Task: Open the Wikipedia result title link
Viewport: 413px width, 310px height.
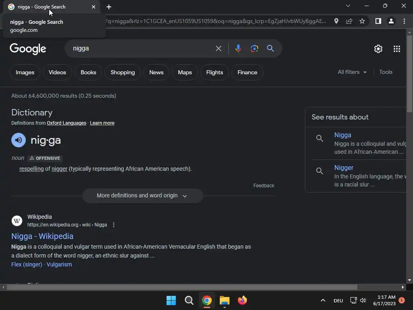Action: [42, 236]
